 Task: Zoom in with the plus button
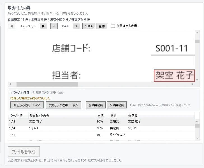click(76, 26)
